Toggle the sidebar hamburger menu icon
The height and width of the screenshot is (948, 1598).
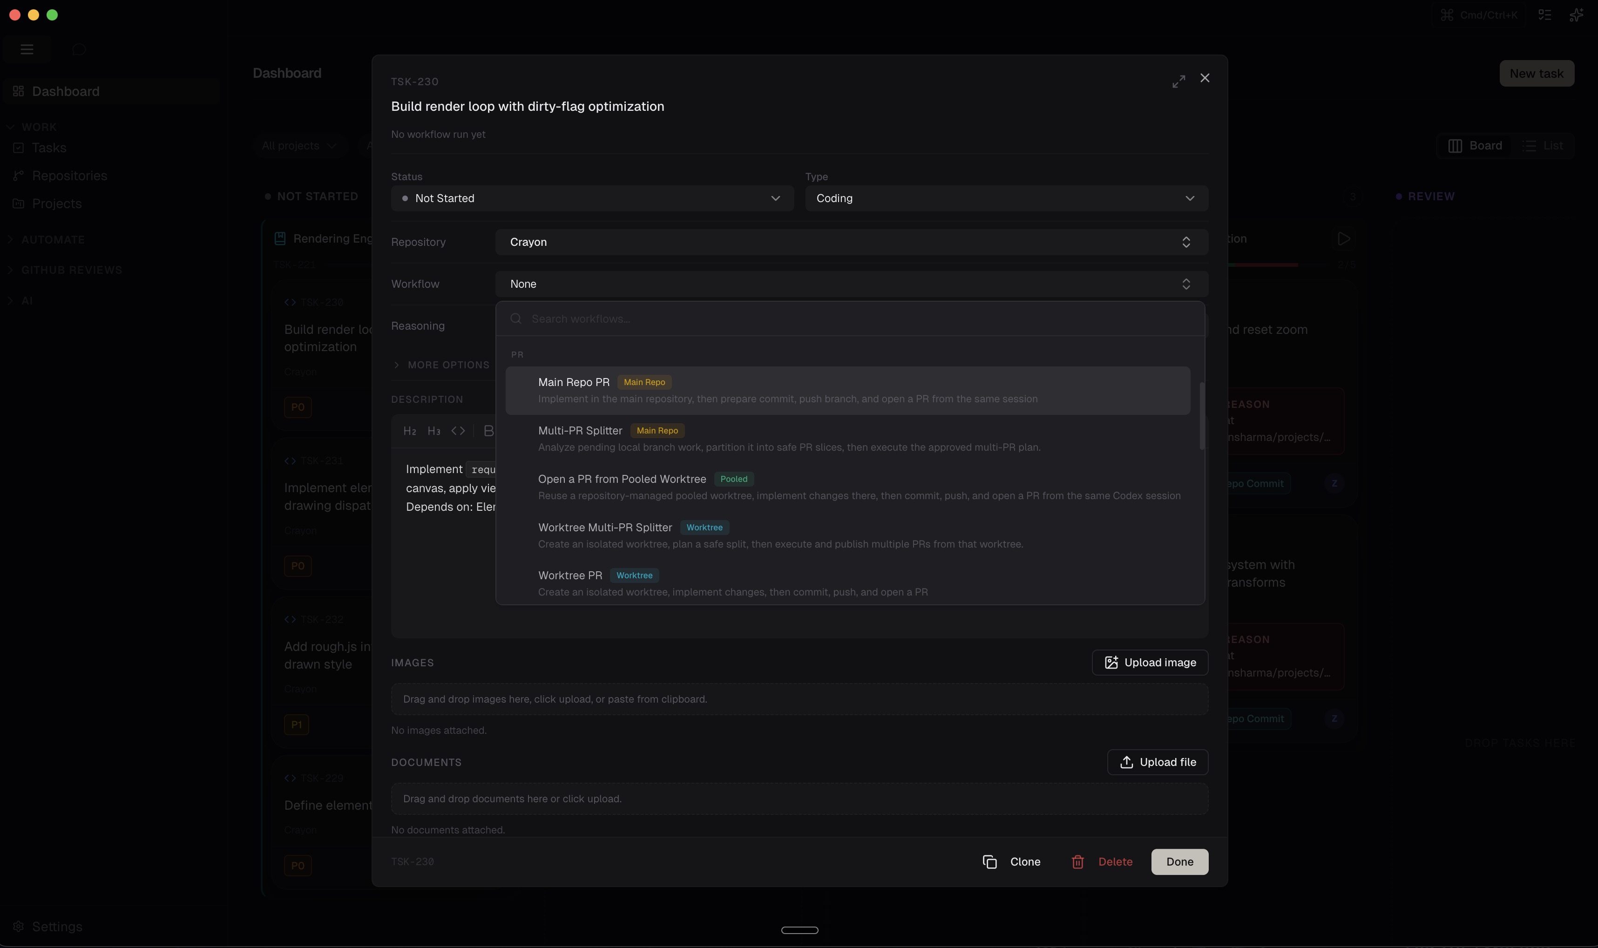point(27,49)
